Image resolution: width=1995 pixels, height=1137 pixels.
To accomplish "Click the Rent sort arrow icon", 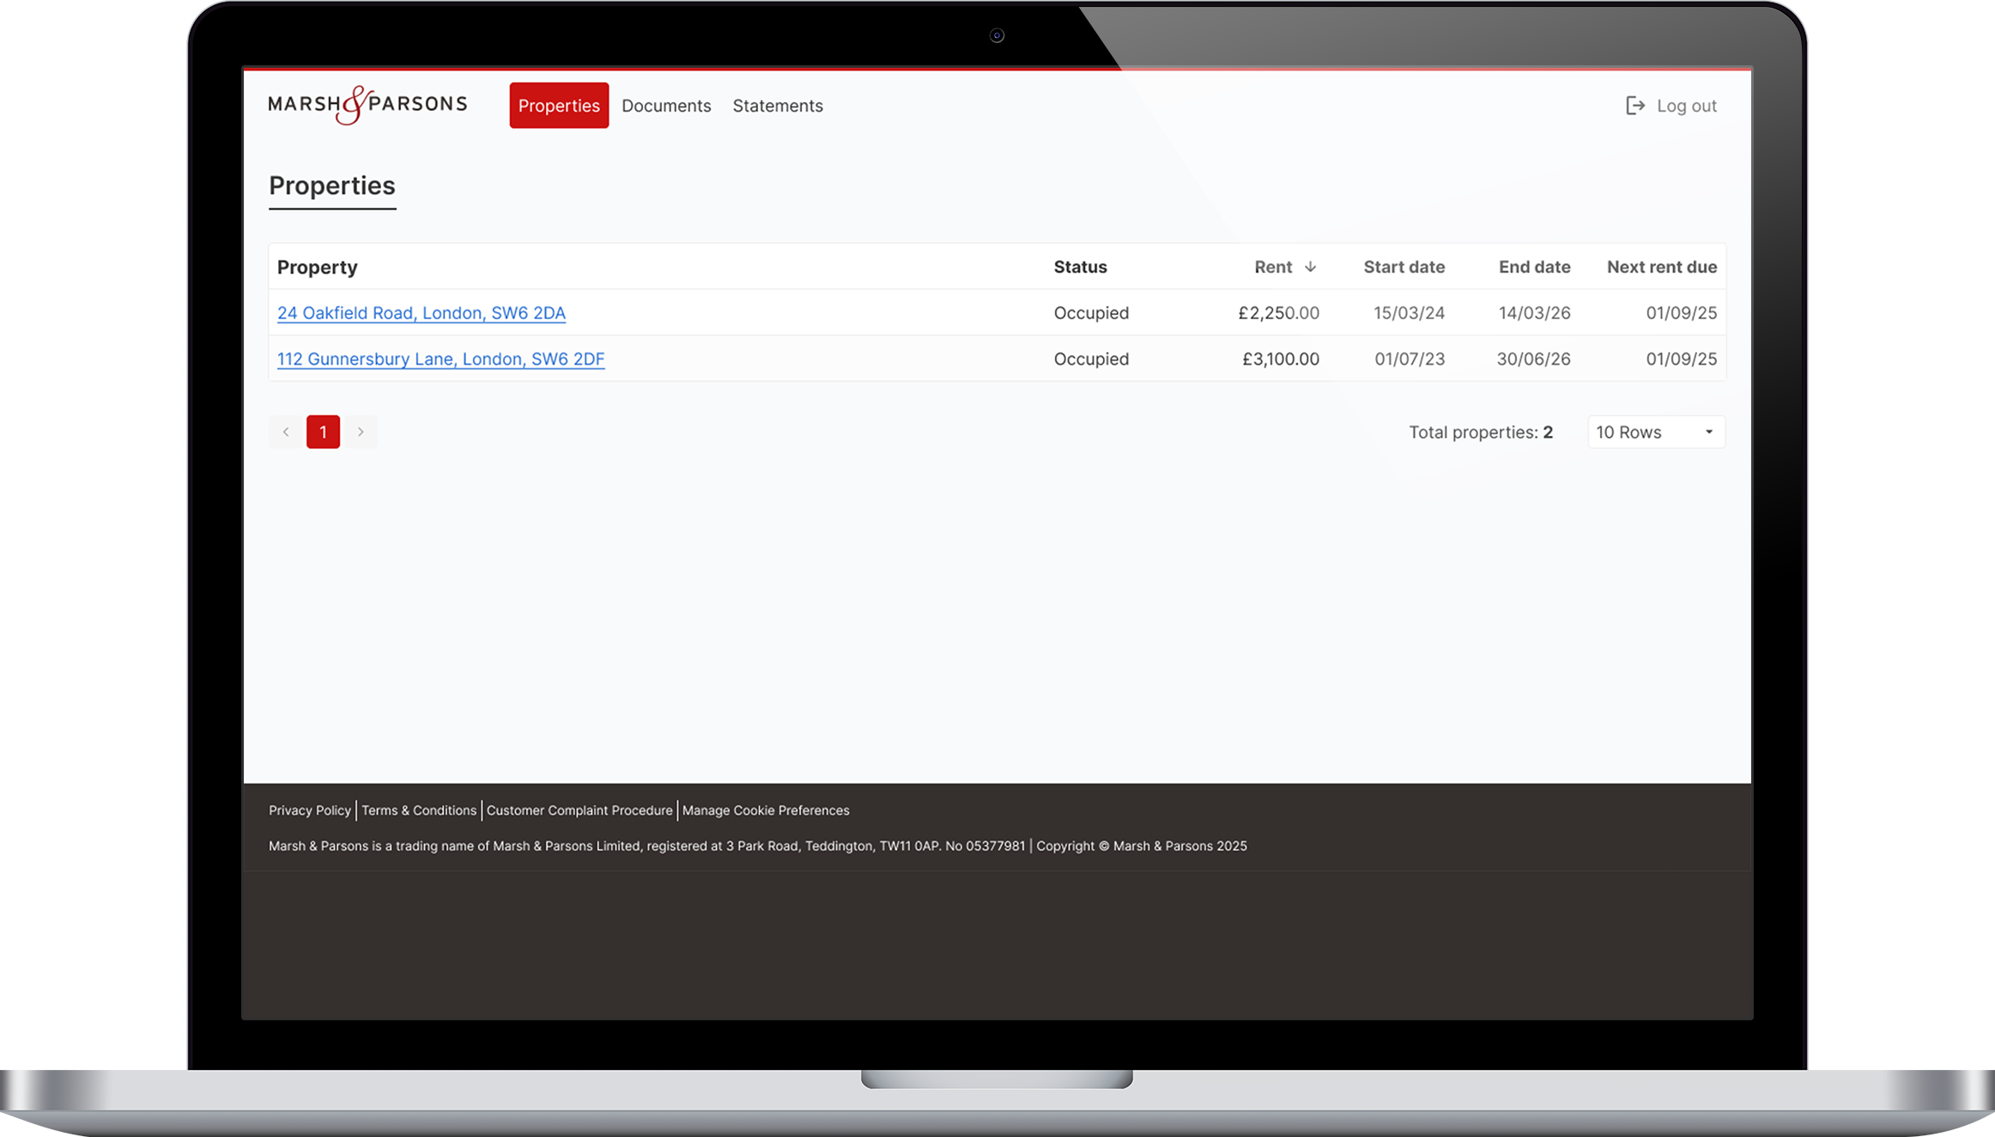I will 1310,267.
